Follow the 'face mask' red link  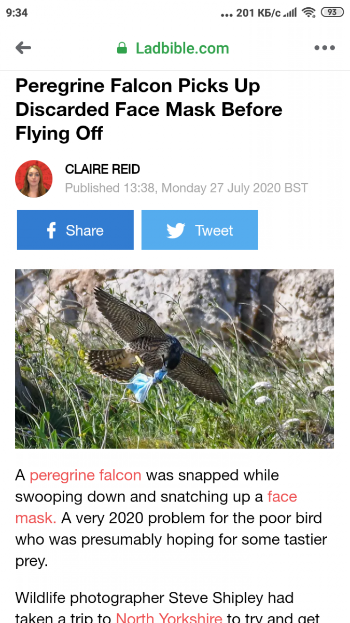(282, 497)
